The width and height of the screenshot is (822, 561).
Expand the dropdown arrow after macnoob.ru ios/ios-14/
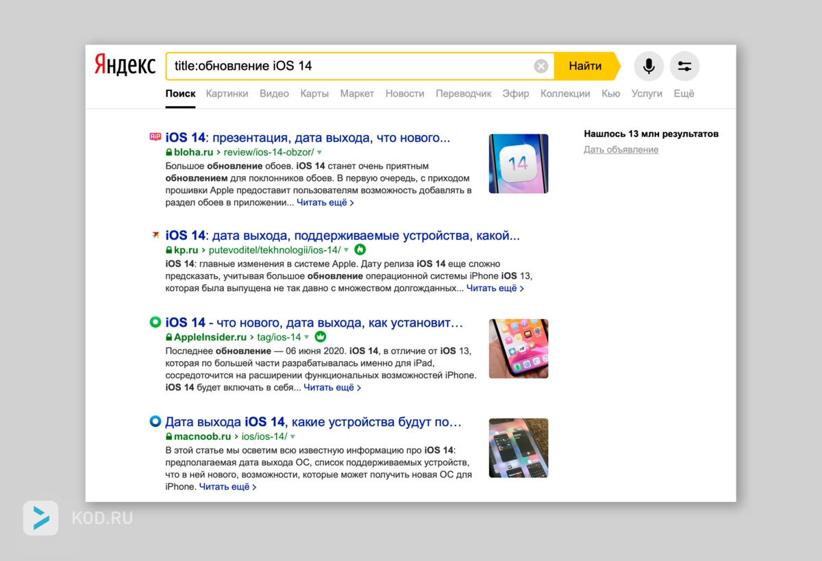click(x=292, y=437)
